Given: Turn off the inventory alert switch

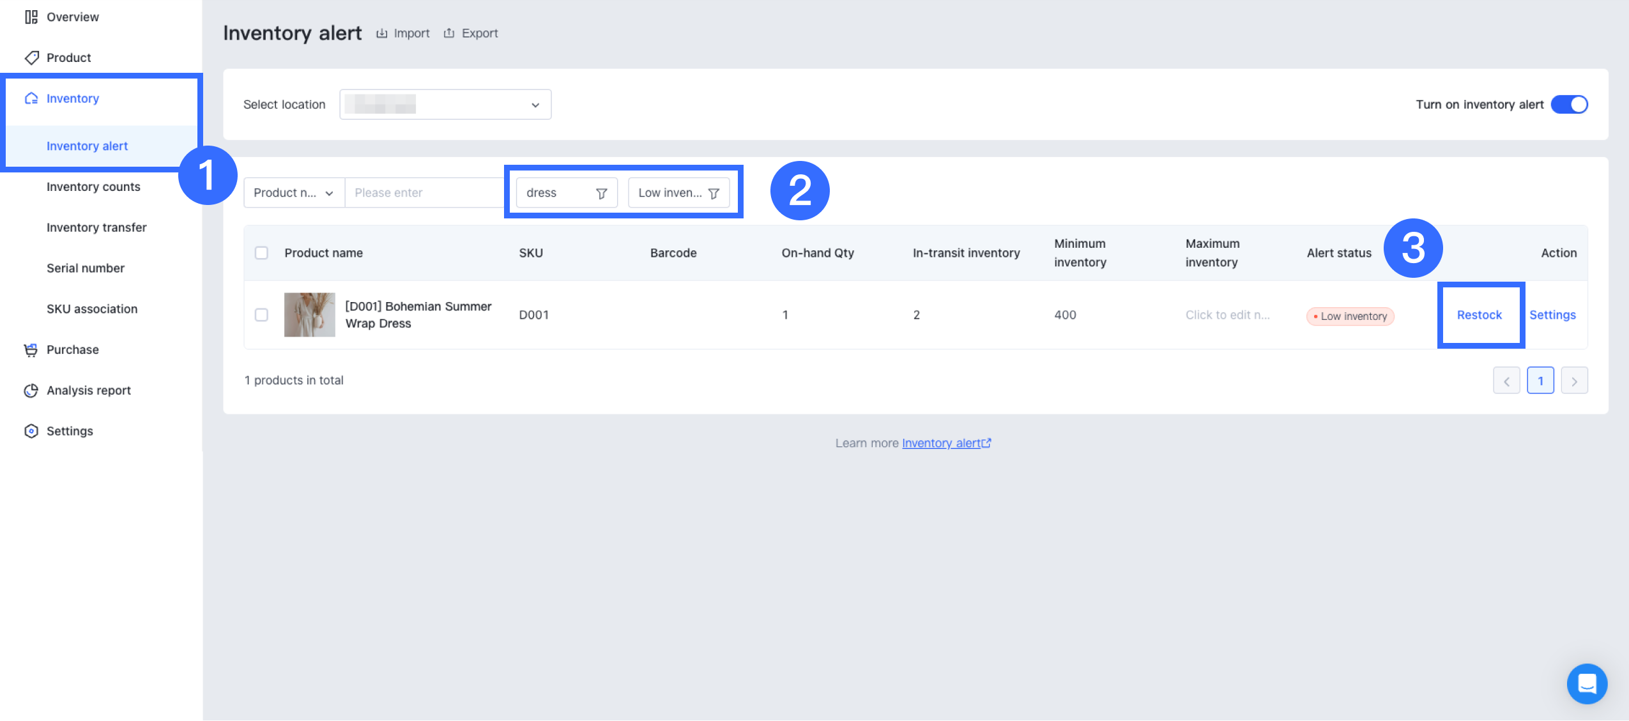Looking at the screenshot, I should 1569,105.
